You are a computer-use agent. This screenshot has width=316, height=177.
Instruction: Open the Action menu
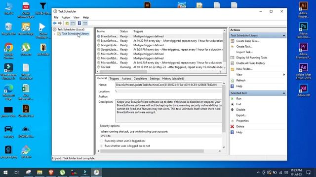66,18
